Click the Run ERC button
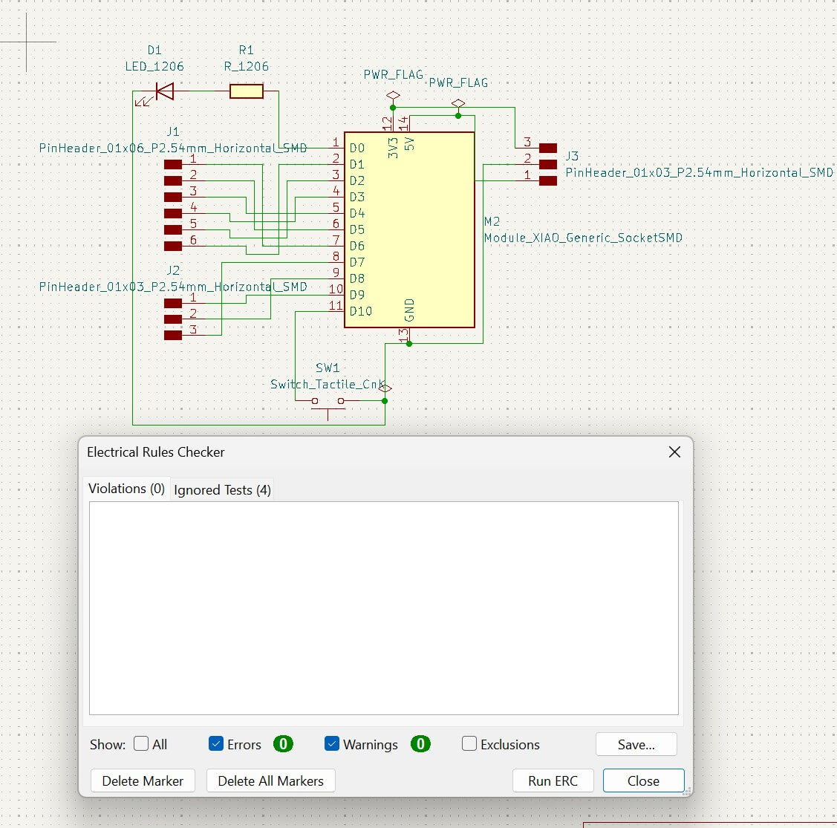 point(553,780)
